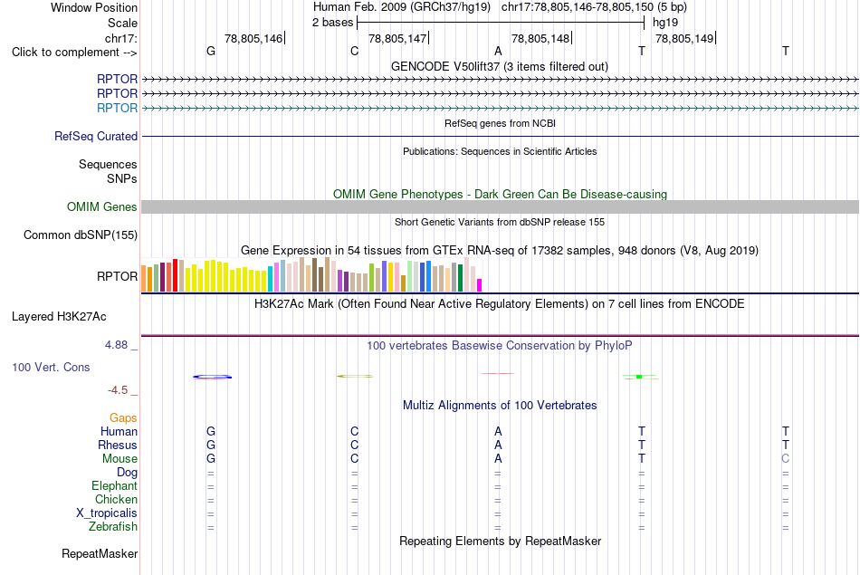Click the GENCODE V50lift37 track title

500,66
